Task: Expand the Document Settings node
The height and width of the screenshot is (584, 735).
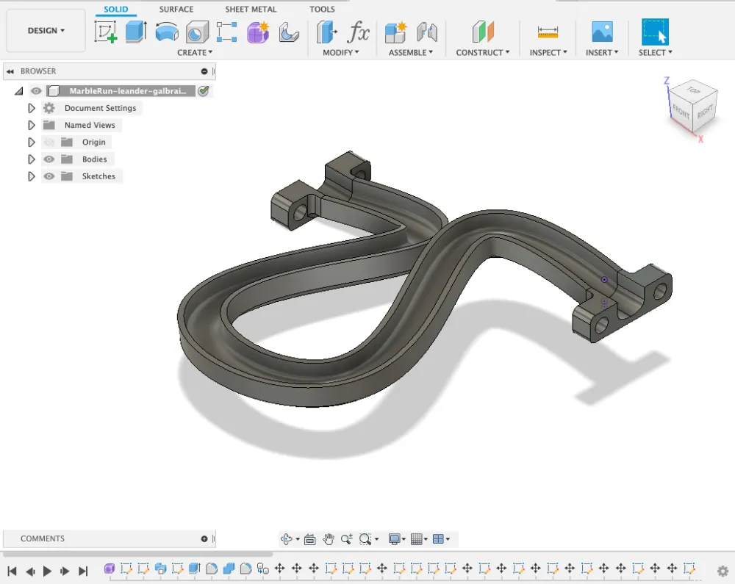Action: 32,108
